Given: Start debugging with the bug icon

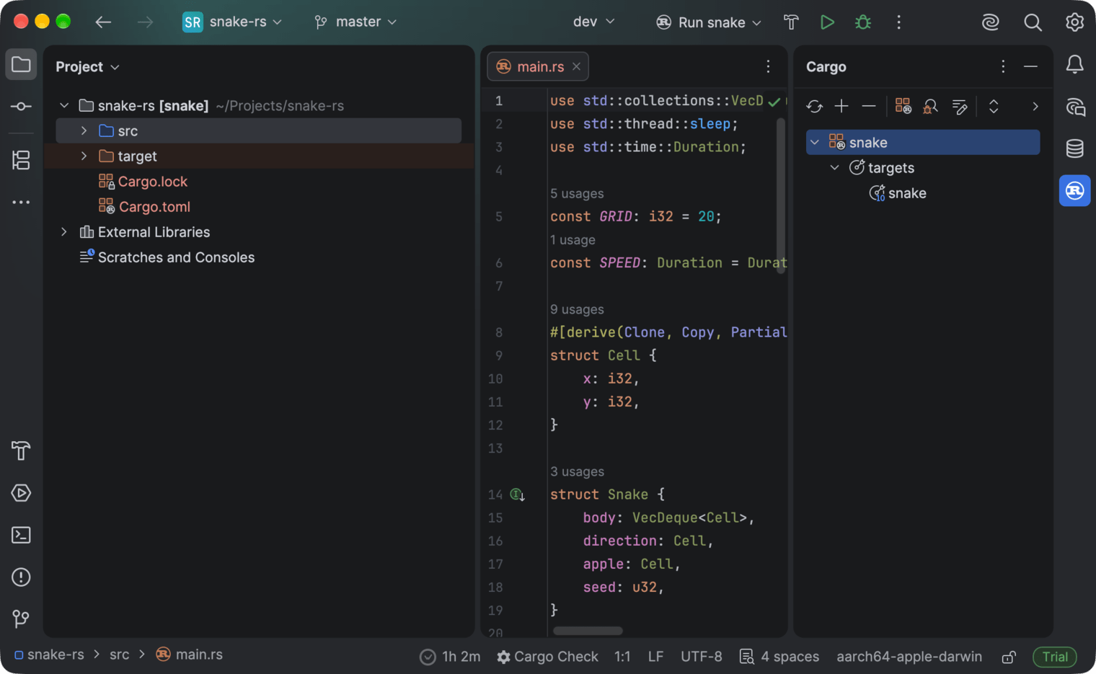Looking at the screenshot, I should point(863,22).
